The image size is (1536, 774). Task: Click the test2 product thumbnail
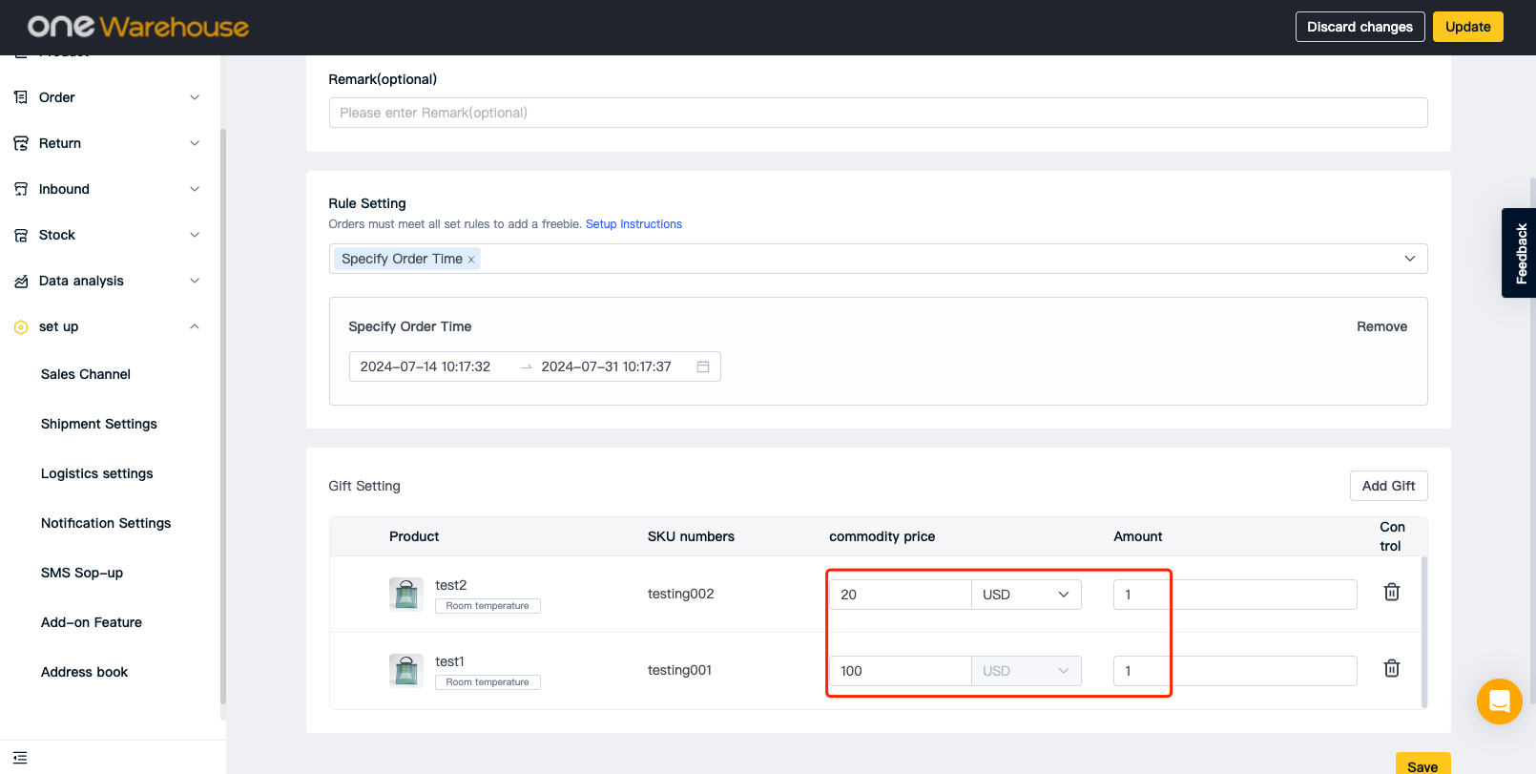pos(406,594)
